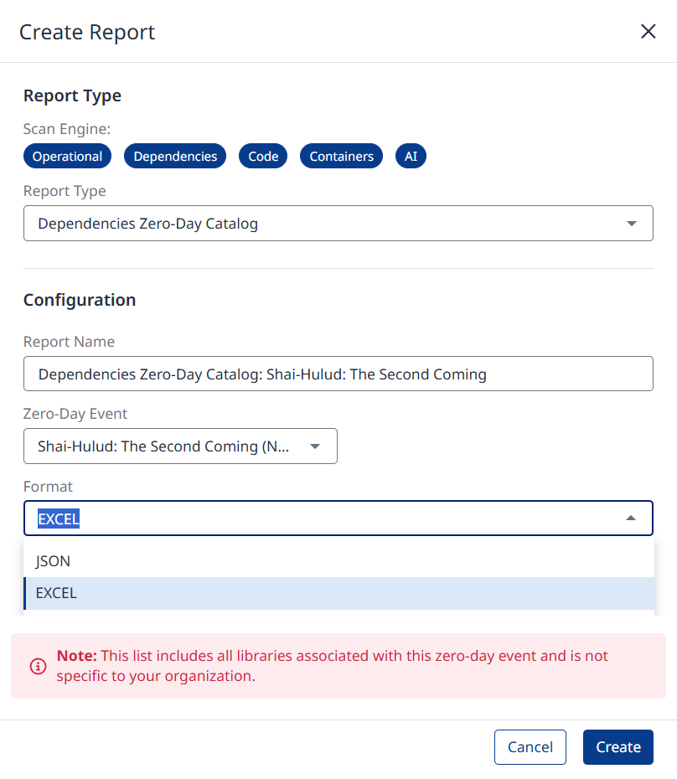
Task: Click the Zero-Day Event dropdown arrow
Action: point(315,446)
